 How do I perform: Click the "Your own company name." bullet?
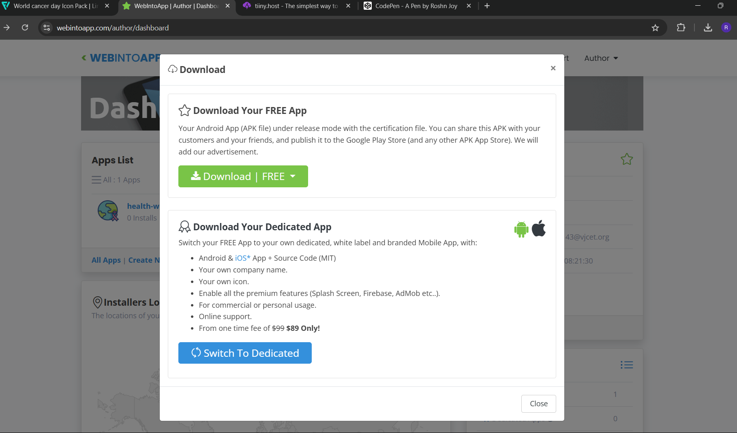pyautogui.click(x=243, y=270)
